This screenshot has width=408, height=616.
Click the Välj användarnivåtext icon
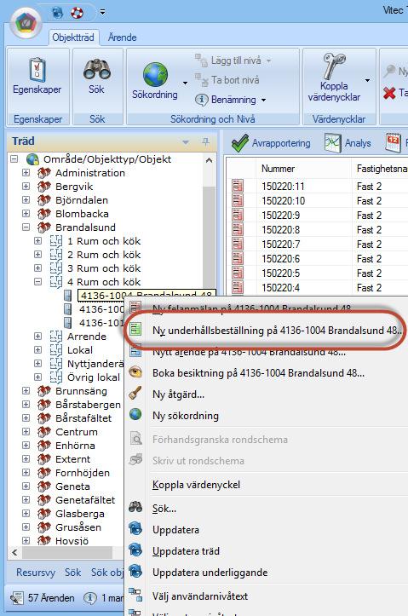coord(135,596)
